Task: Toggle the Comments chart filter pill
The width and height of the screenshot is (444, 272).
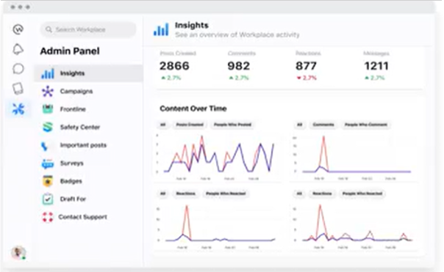Action: click(x=323, y=125)
